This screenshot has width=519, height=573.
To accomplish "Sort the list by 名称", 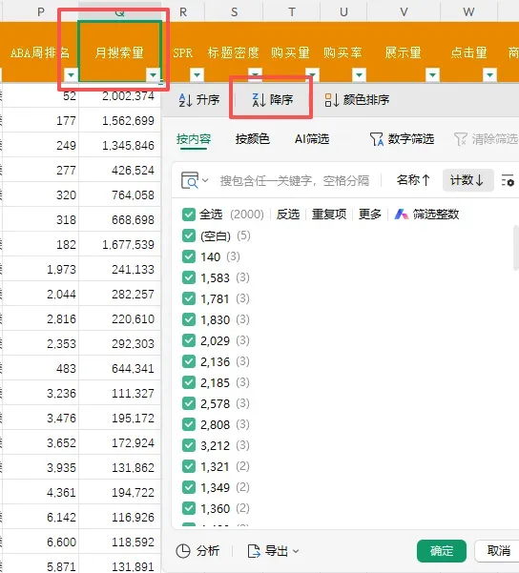I will pyautogui.click(x=413, y=180).
